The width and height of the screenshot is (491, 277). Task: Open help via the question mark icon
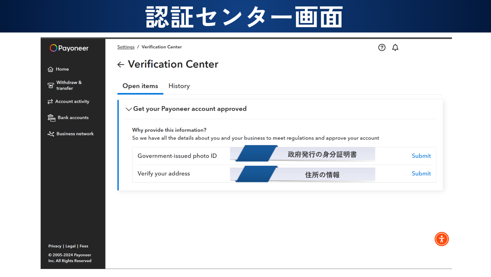pos(382,48)
